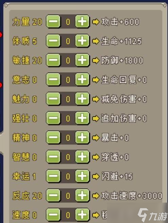Click the plus button beside 精神

82,138
